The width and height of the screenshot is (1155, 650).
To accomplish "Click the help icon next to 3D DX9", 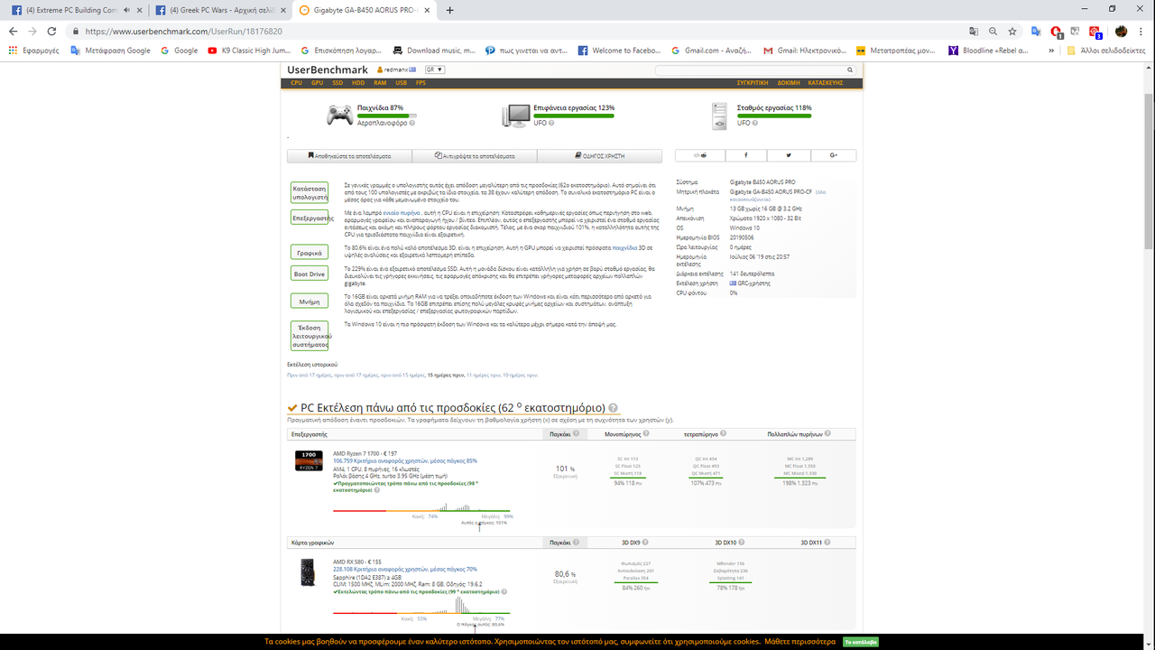I will tap(645, 543).
